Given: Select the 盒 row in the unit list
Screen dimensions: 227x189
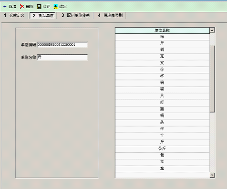Looking at the screenshot, I should point(162,169).
